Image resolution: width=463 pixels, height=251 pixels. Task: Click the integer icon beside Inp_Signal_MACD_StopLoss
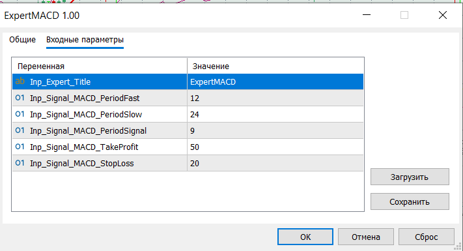pyautogui.click(x=20, y=163)
